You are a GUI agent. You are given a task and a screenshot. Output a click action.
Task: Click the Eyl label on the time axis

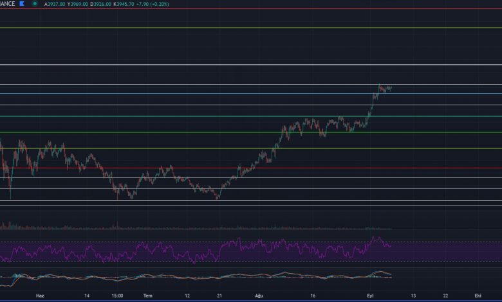pos(370,296)
